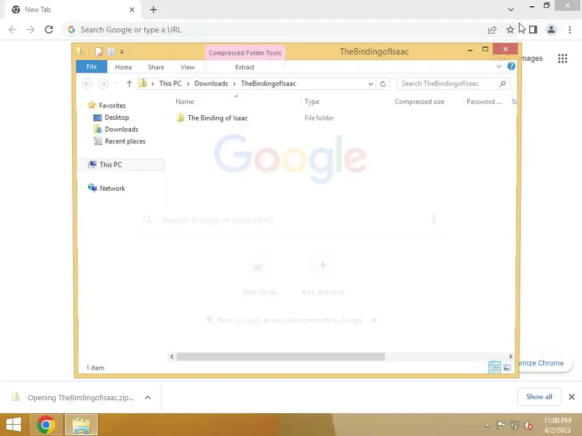Screen dimensions: 582x436
Task: Sort by Compressed size column
Action: pos(419,102)
